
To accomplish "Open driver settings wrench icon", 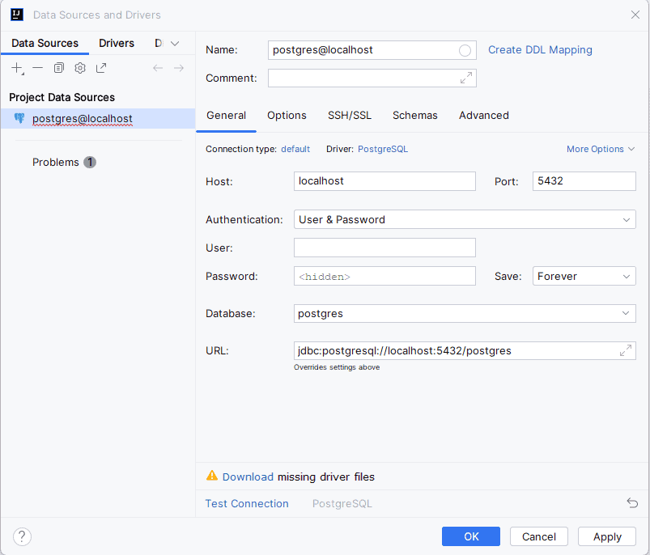I will [80, 68].
